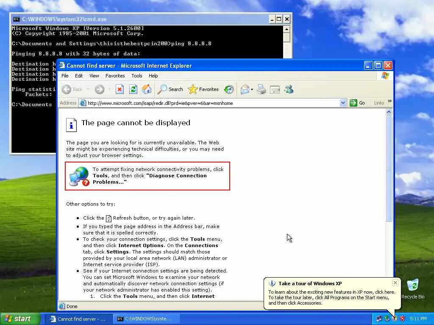Click the IE page scrollbar up arrow
This screenshot has height=325, width=434.
[x=389, y=112]
